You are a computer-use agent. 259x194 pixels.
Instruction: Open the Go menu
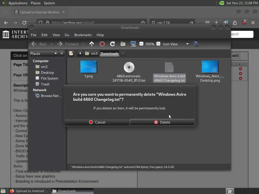coord(67,35)
